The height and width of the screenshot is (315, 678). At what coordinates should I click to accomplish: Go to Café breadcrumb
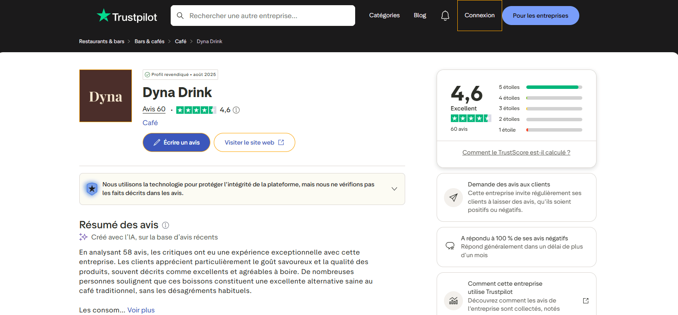click(x=181, y=41)
